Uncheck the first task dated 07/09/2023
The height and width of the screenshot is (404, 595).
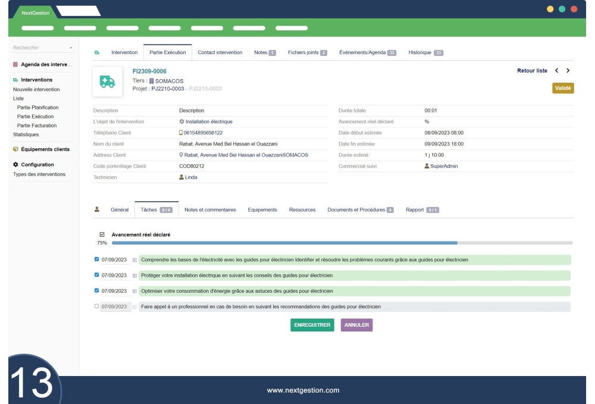click(x=97, y=259)
